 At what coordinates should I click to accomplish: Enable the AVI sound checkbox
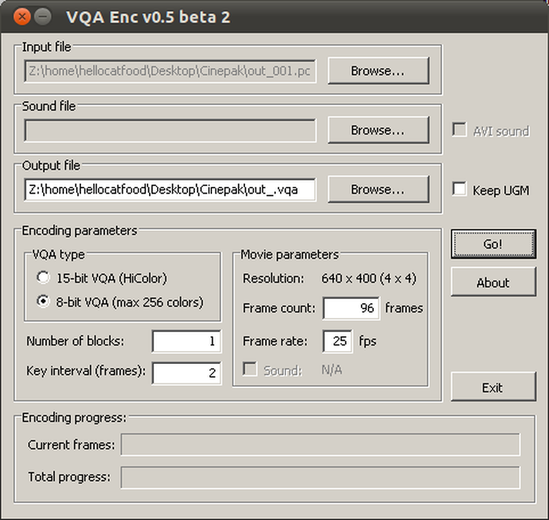coord(459,130)
